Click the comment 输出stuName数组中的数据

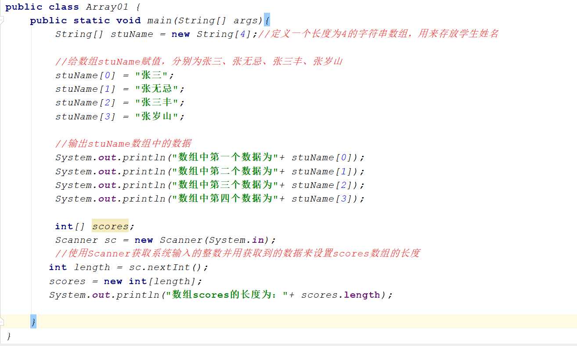click(123, 144)
